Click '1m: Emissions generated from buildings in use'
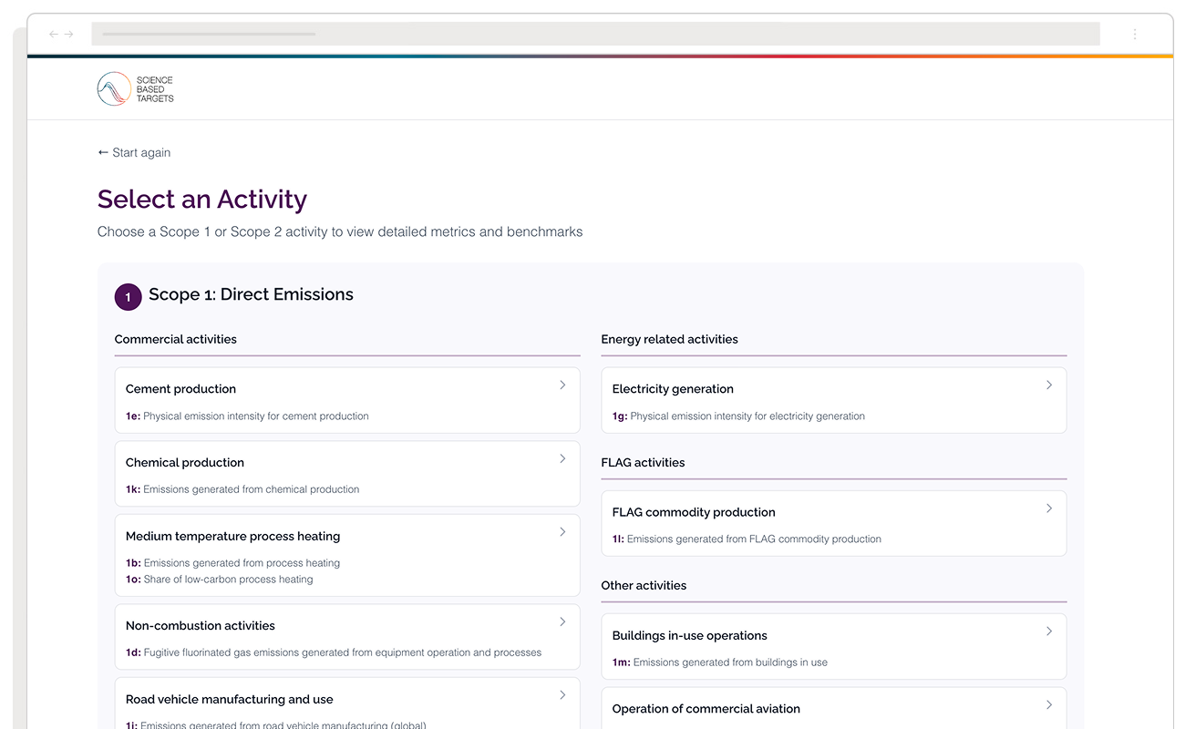This screenshot has width=1185, height=729. (x=720, y=662)
